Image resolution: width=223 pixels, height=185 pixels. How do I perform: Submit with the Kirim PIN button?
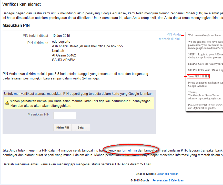63,128
